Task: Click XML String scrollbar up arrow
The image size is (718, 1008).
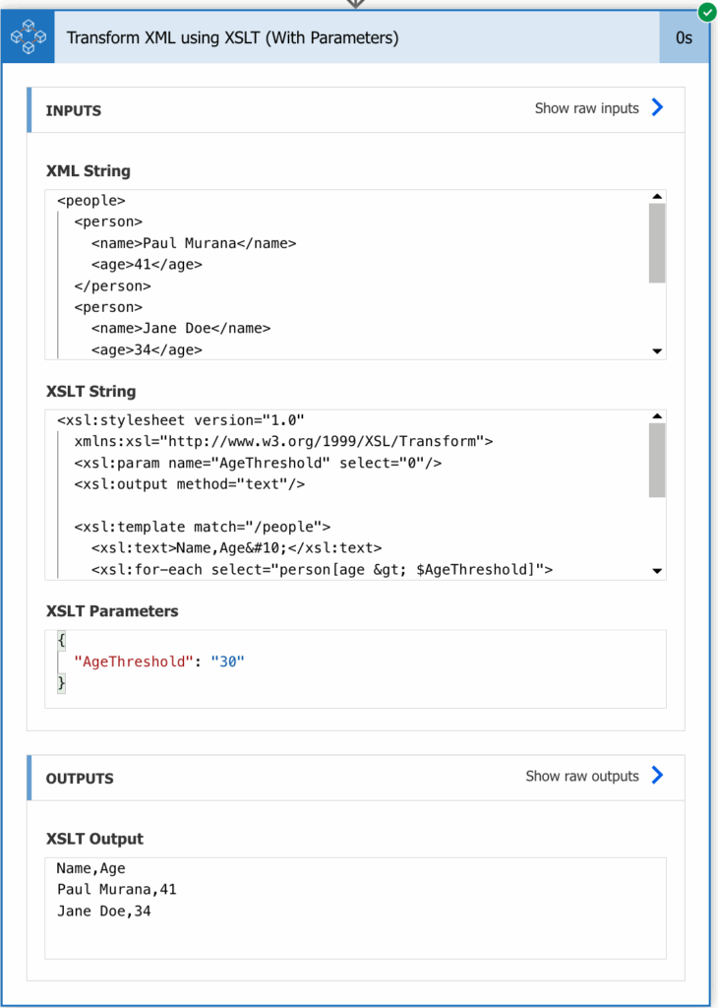Action: [657, 196]
